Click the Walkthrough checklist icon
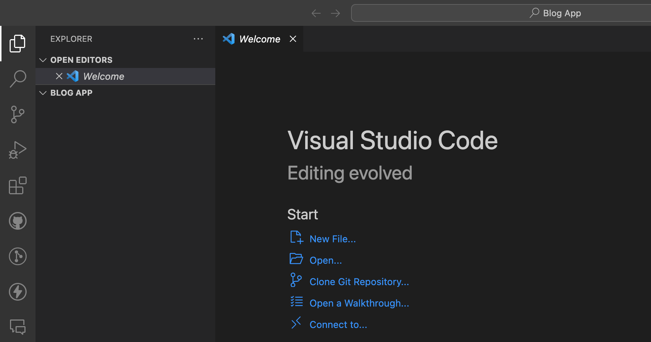Image resolution: width=651 pixels, height=342 pixels. pyautogui.click(x=297, y=302)
